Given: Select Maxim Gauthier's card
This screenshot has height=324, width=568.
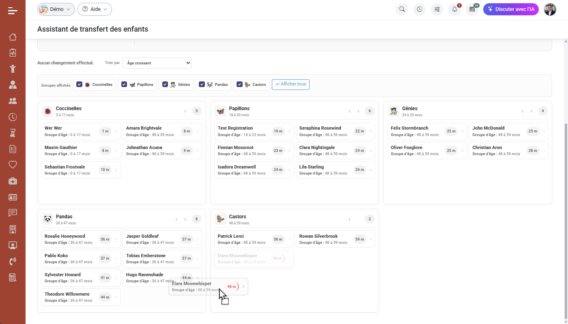Looking at the screenshot, I should [81, 151].
